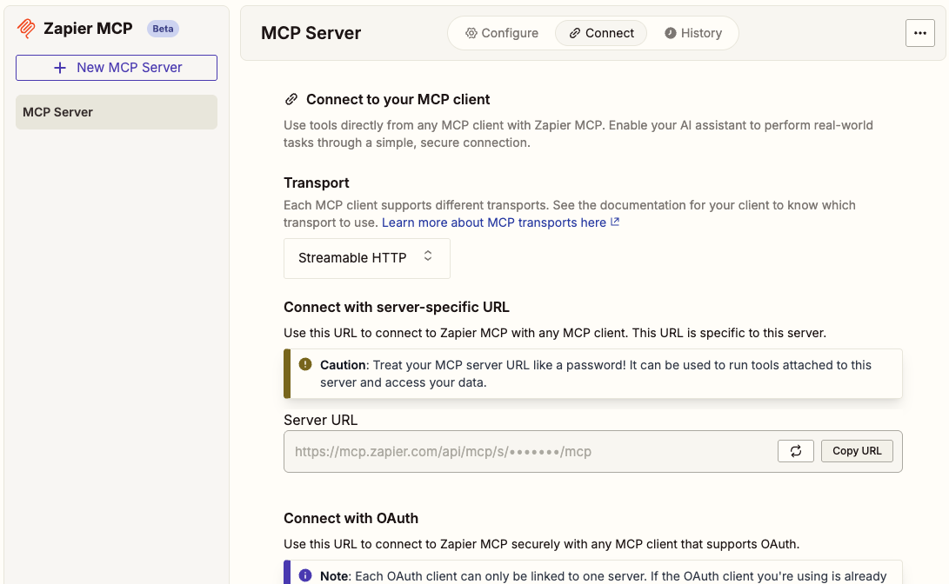Viewport: 949px width, 584px height.
Task: Click the Zapier logo icon
Action: [x=27, y=29]
